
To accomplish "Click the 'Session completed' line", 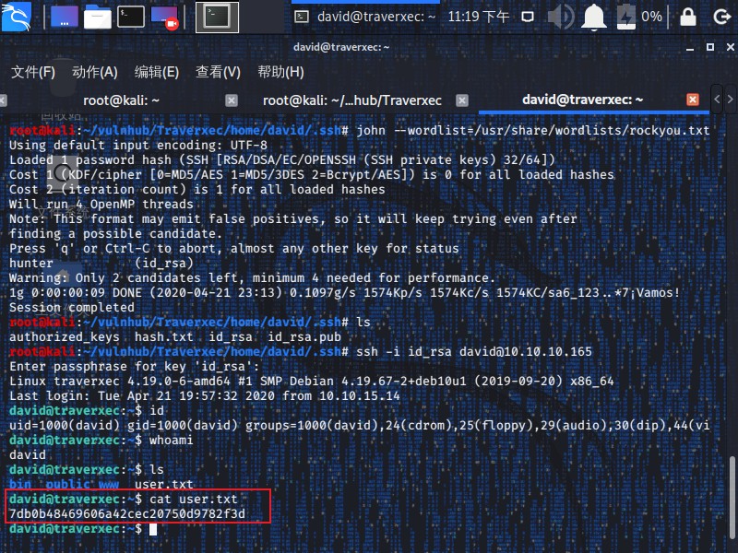I will pyautogui.click(x=72, y=307).
